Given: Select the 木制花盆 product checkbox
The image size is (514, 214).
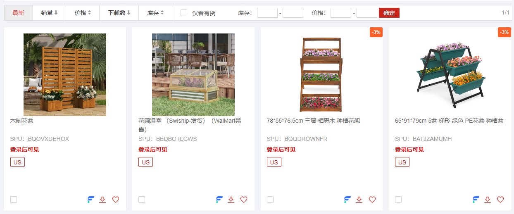Looking at the screenshot, I should point(14,200).
